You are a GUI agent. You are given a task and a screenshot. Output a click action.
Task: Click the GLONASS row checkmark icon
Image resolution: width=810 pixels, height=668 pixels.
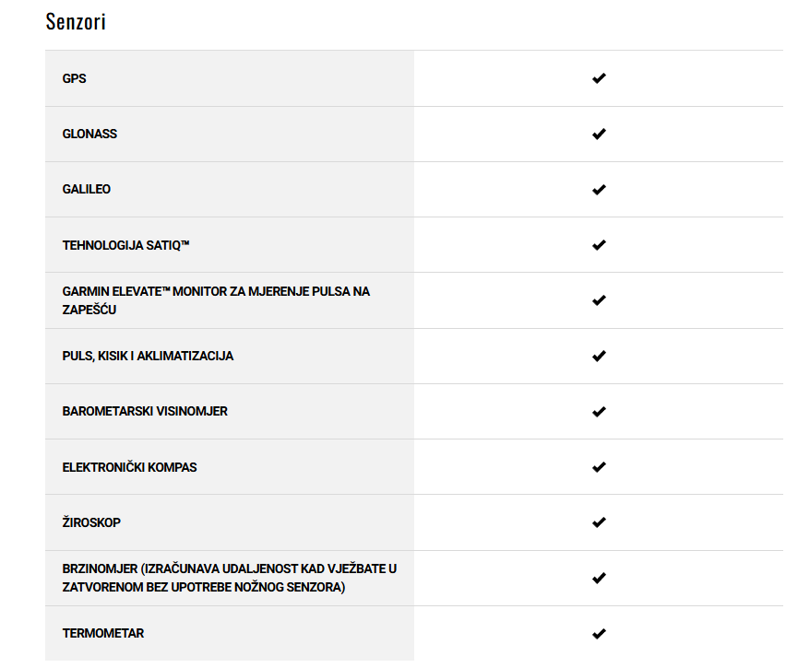[599, 135]
